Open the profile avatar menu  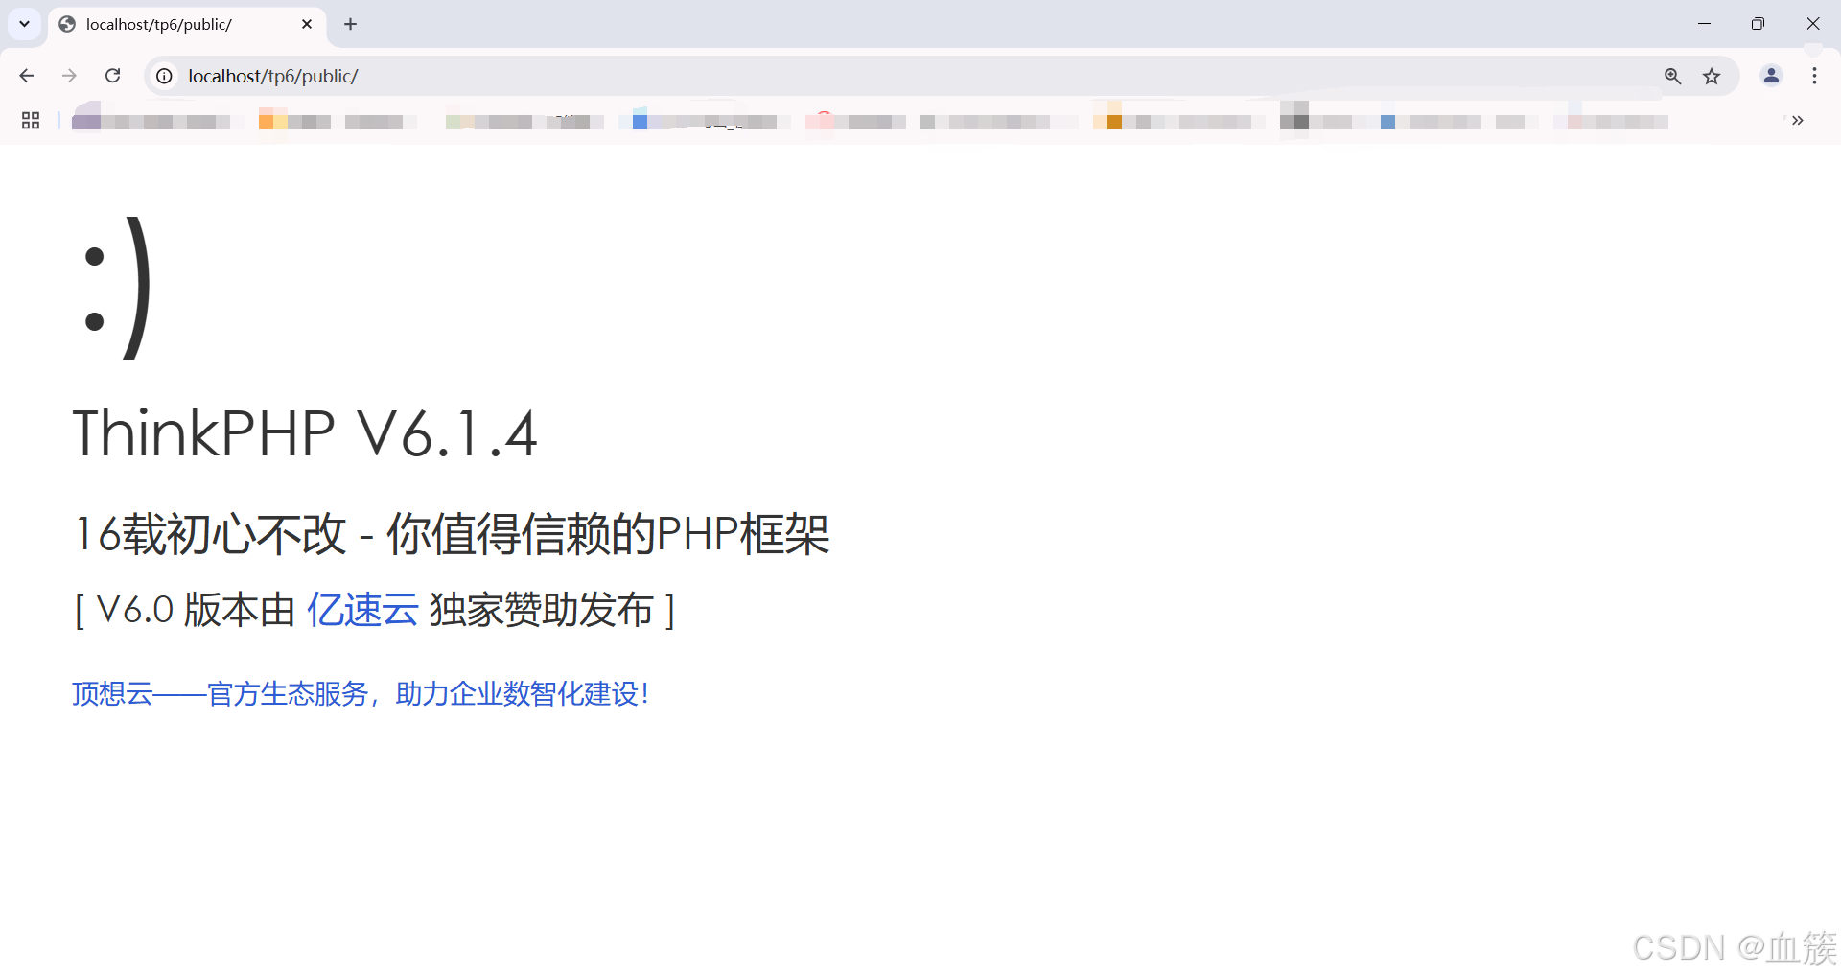[x=1771, y=76]
